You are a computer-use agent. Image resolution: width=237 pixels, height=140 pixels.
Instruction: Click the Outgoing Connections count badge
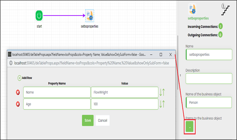click(x=220, y=35)
